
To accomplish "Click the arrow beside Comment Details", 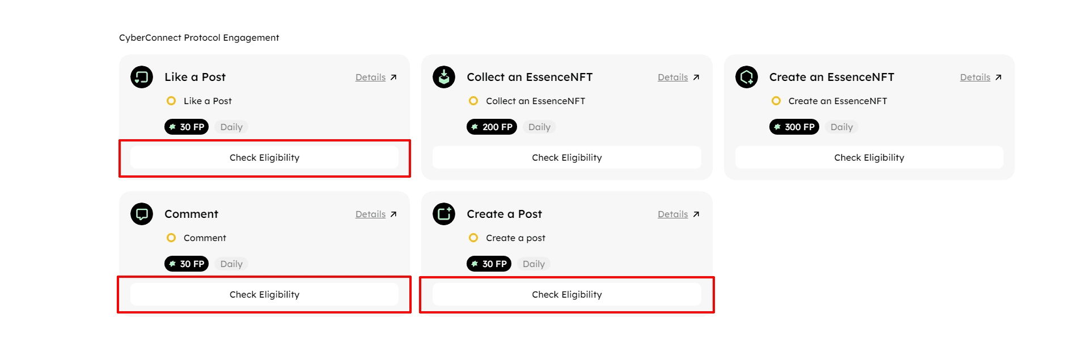I will [x=393, y=214].
